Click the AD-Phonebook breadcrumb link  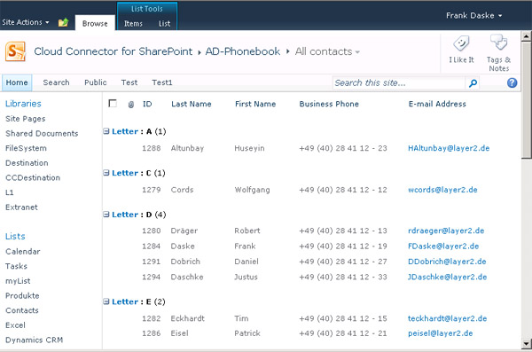[243, 51]
